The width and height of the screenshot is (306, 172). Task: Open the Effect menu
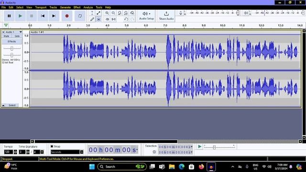77,8
